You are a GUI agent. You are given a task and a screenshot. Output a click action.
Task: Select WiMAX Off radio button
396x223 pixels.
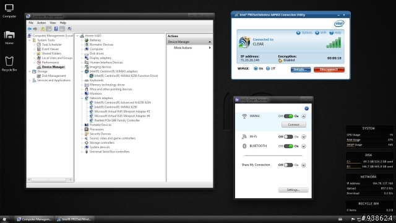pyautogui.click(x=268, y=69)
